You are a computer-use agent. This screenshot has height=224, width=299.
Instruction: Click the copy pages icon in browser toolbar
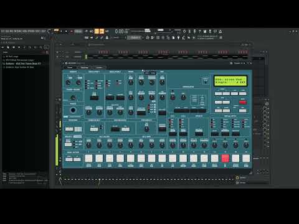(x=8, y=47)
